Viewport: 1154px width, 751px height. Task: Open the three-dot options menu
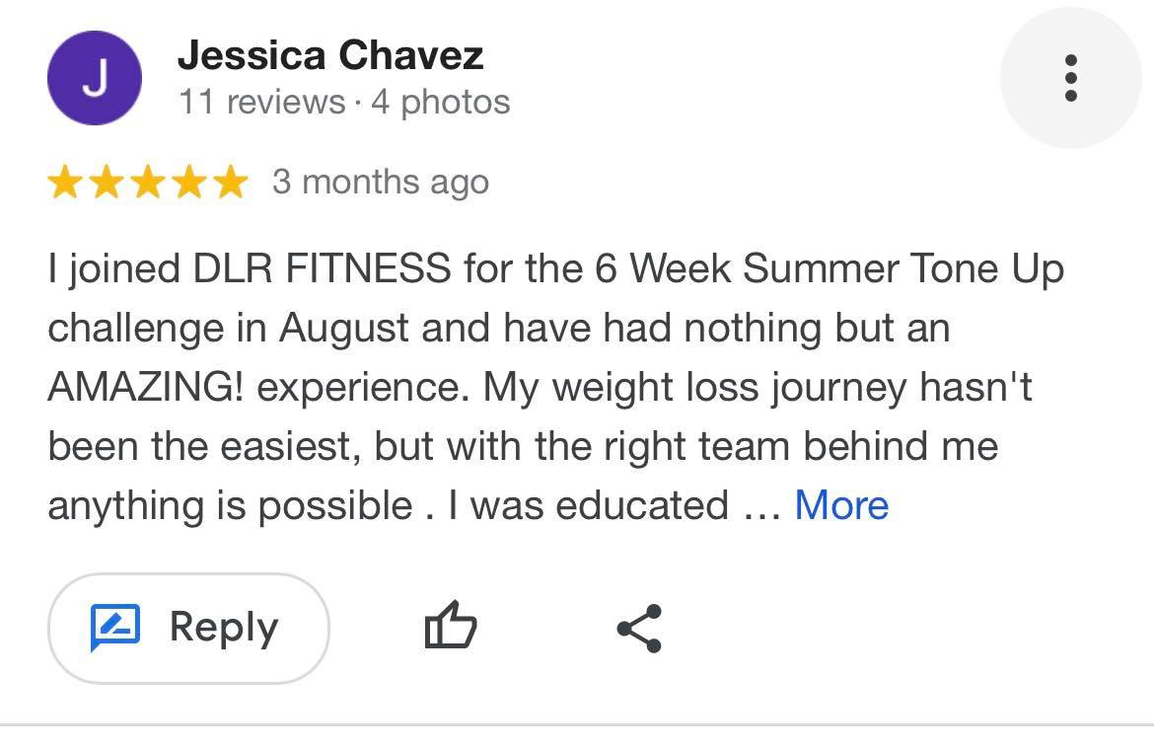[1071, 78]
